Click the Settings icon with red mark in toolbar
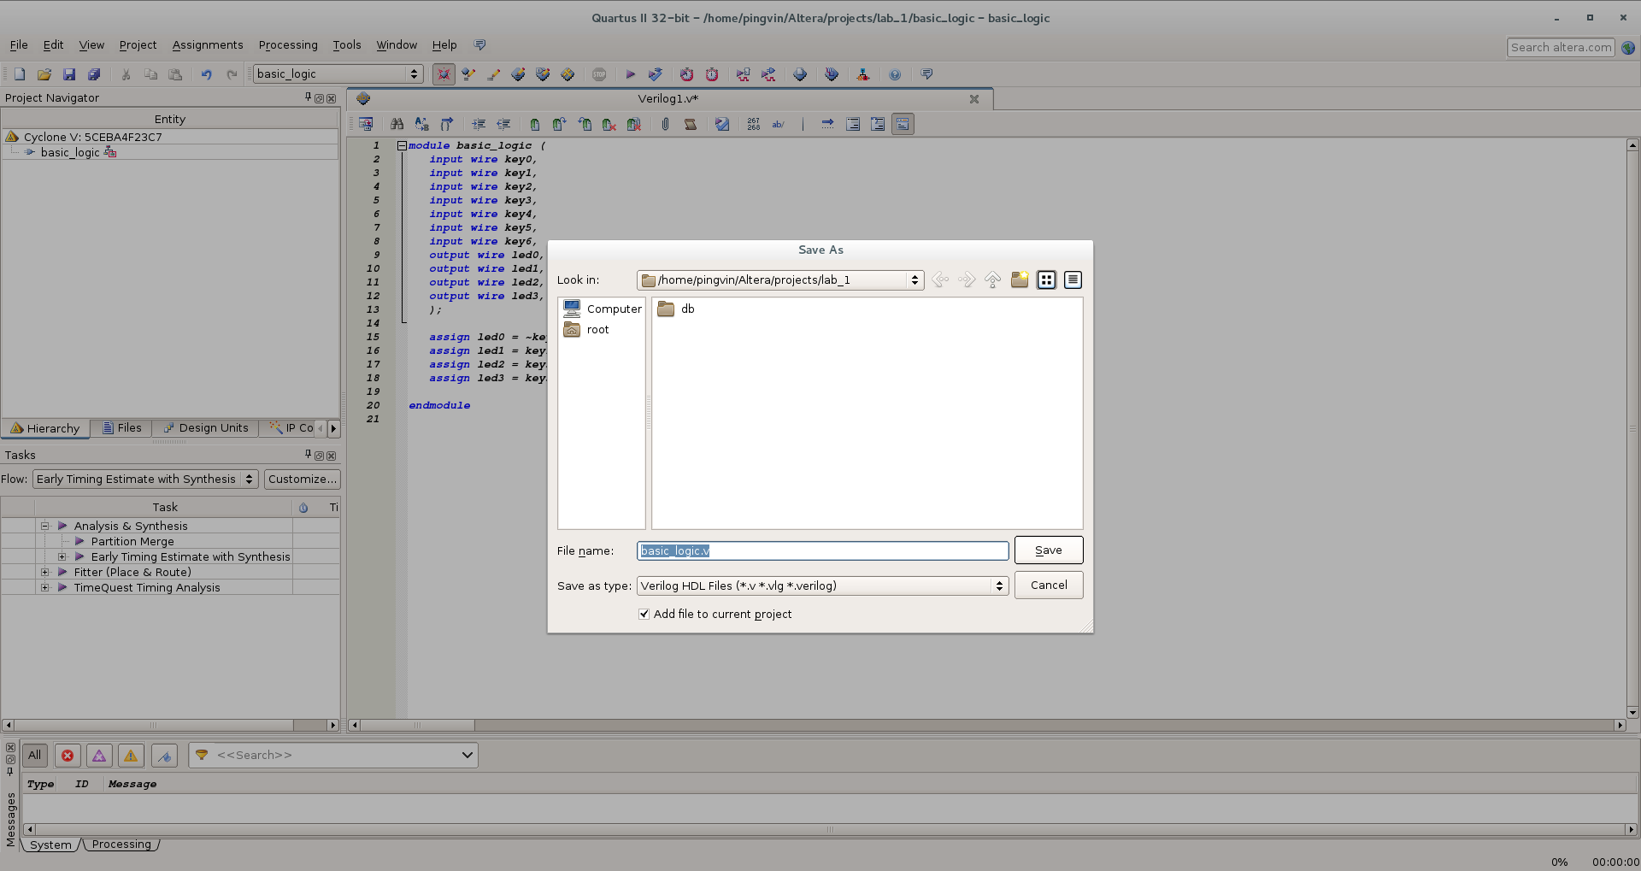Viewport: 1641px width, 871px height. click(x=444, y=74)
